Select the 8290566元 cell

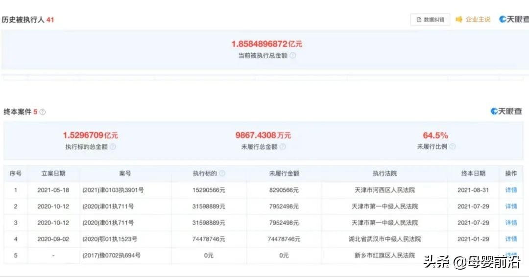tap(284, 190)
